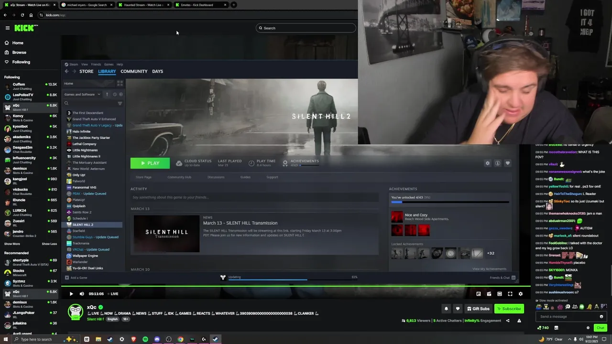Select Lethal Company in Steam library
The width and height of the screenshot is (612, 344).
[x=84, y=144]
